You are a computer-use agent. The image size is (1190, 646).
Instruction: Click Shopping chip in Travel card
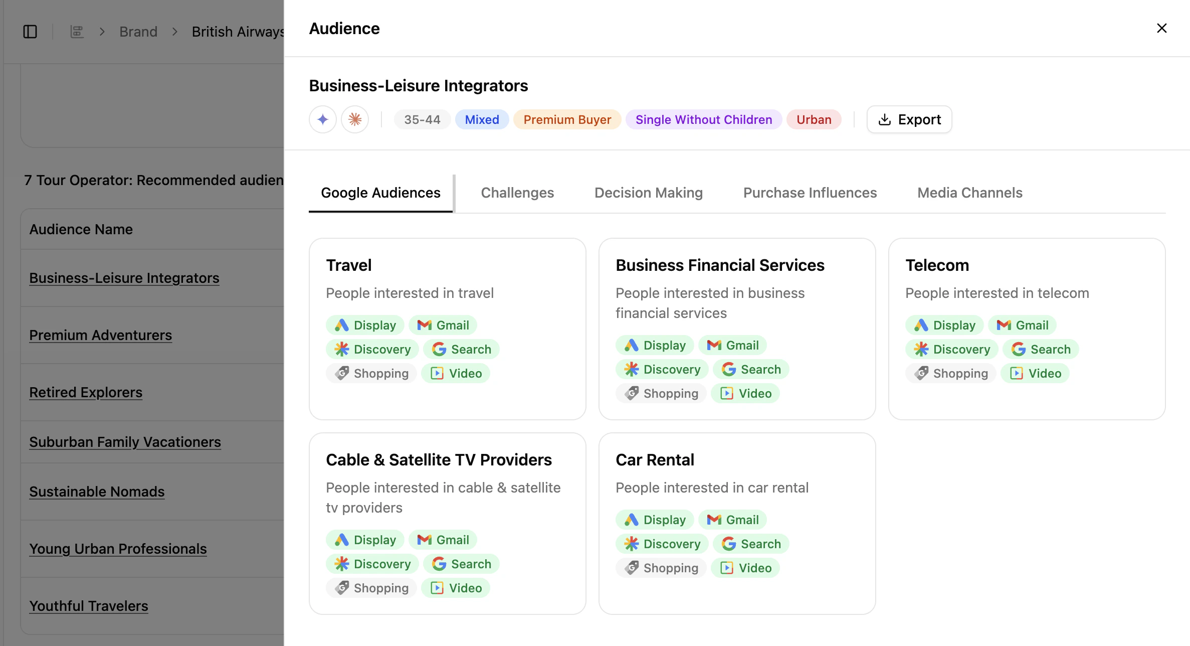pyautogui.click(x=371, y=373)
